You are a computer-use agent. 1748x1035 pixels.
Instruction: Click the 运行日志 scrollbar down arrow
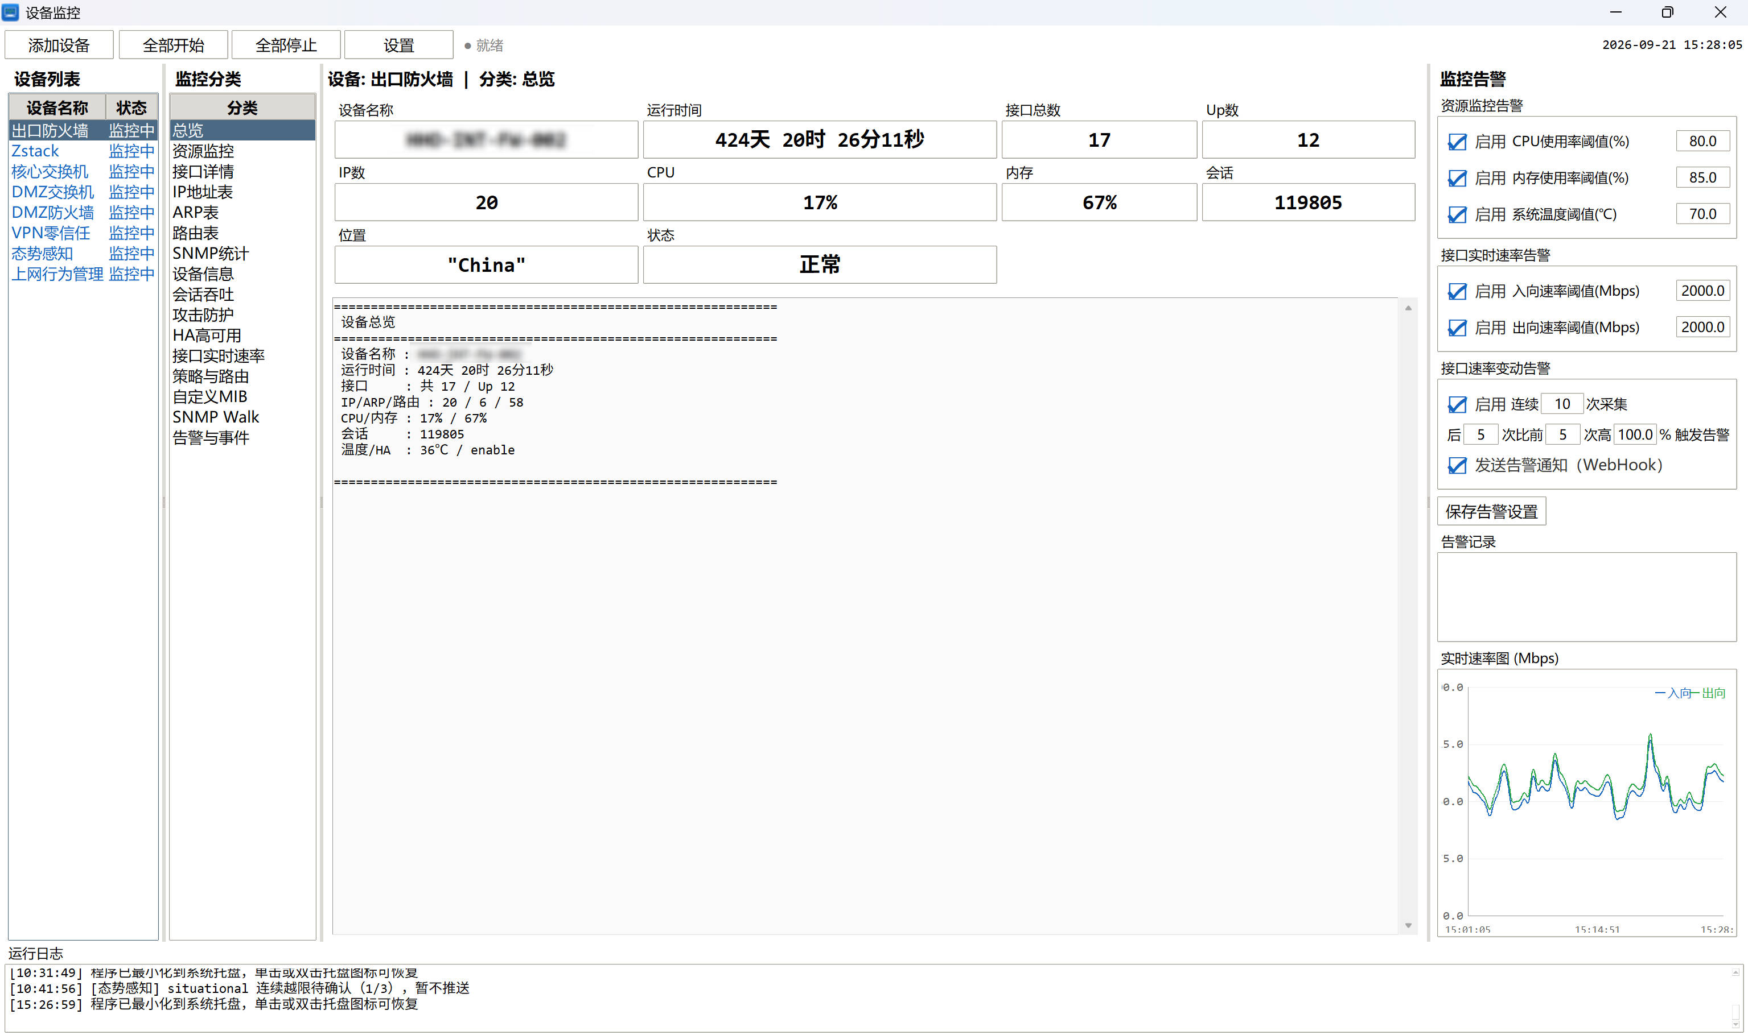(x=1735, y=1024)
